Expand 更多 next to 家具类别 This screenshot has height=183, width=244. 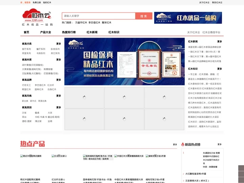coord(59,107)
